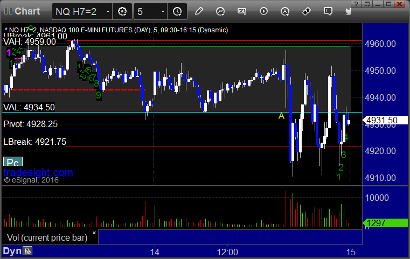Click the 14 date axis label
The height and width of the screenshot is (259, 410).
155,252
